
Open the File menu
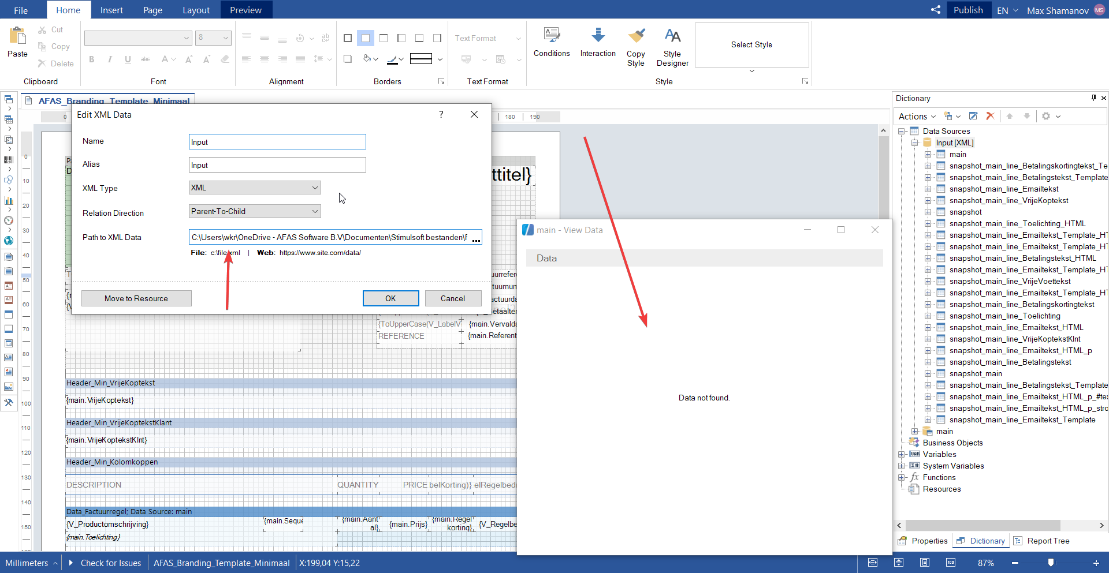(x=21, y=10)
